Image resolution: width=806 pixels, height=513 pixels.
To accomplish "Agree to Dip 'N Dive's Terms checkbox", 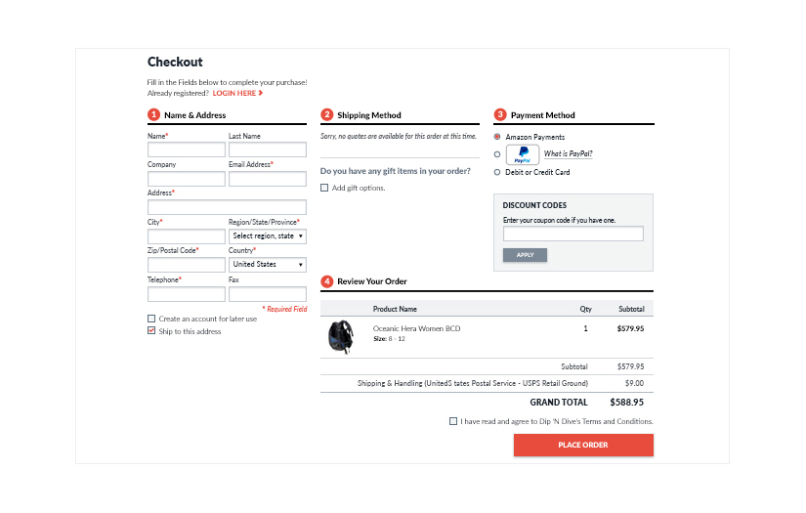I will coord(453,421).
